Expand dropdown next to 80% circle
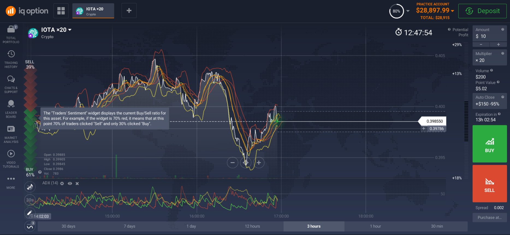The height and width of the screenshot is (235, 510). pyautogui.click(x=408, y=11)
